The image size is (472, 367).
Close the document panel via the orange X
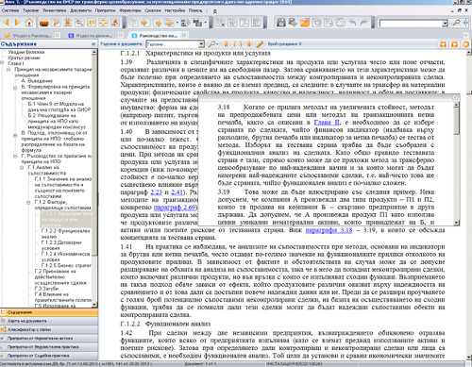point(465,44)
